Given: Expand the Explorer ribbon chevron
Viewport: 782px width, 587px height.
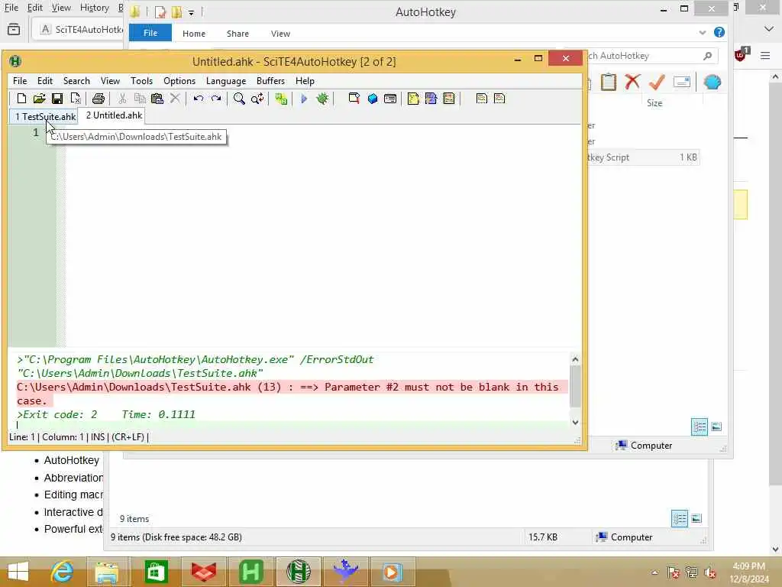Looking at the screenshot, I should pyautogui.click(x=703, y=33).
